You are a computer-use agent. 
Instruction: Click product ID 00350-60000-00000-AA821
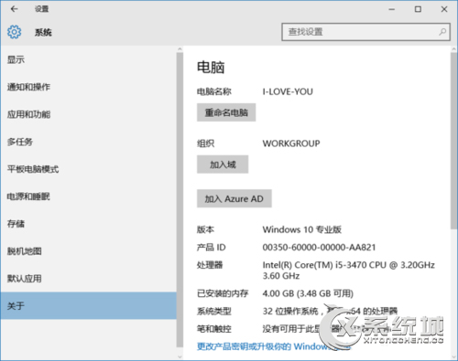pos(319,247)
